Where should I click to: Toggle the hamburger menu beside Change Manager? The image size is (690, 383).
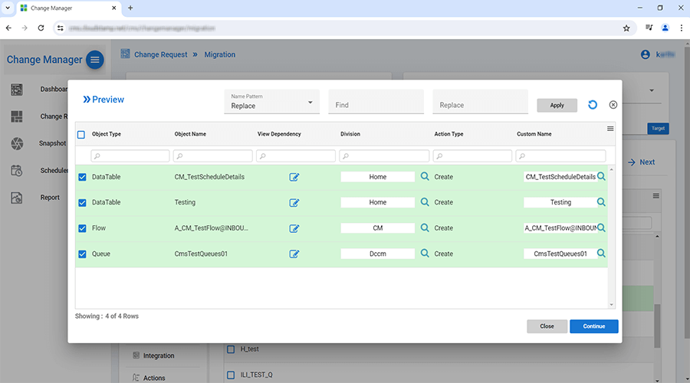(x=94, y=60)
